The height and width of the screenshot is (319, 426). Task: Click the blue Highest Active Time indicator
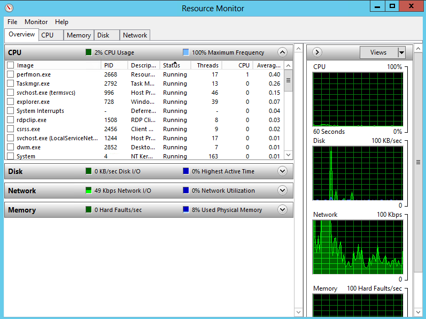tap(186, 171)
